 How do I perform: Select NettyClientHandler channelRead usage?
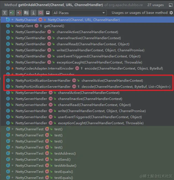click(x=87, y=44)
